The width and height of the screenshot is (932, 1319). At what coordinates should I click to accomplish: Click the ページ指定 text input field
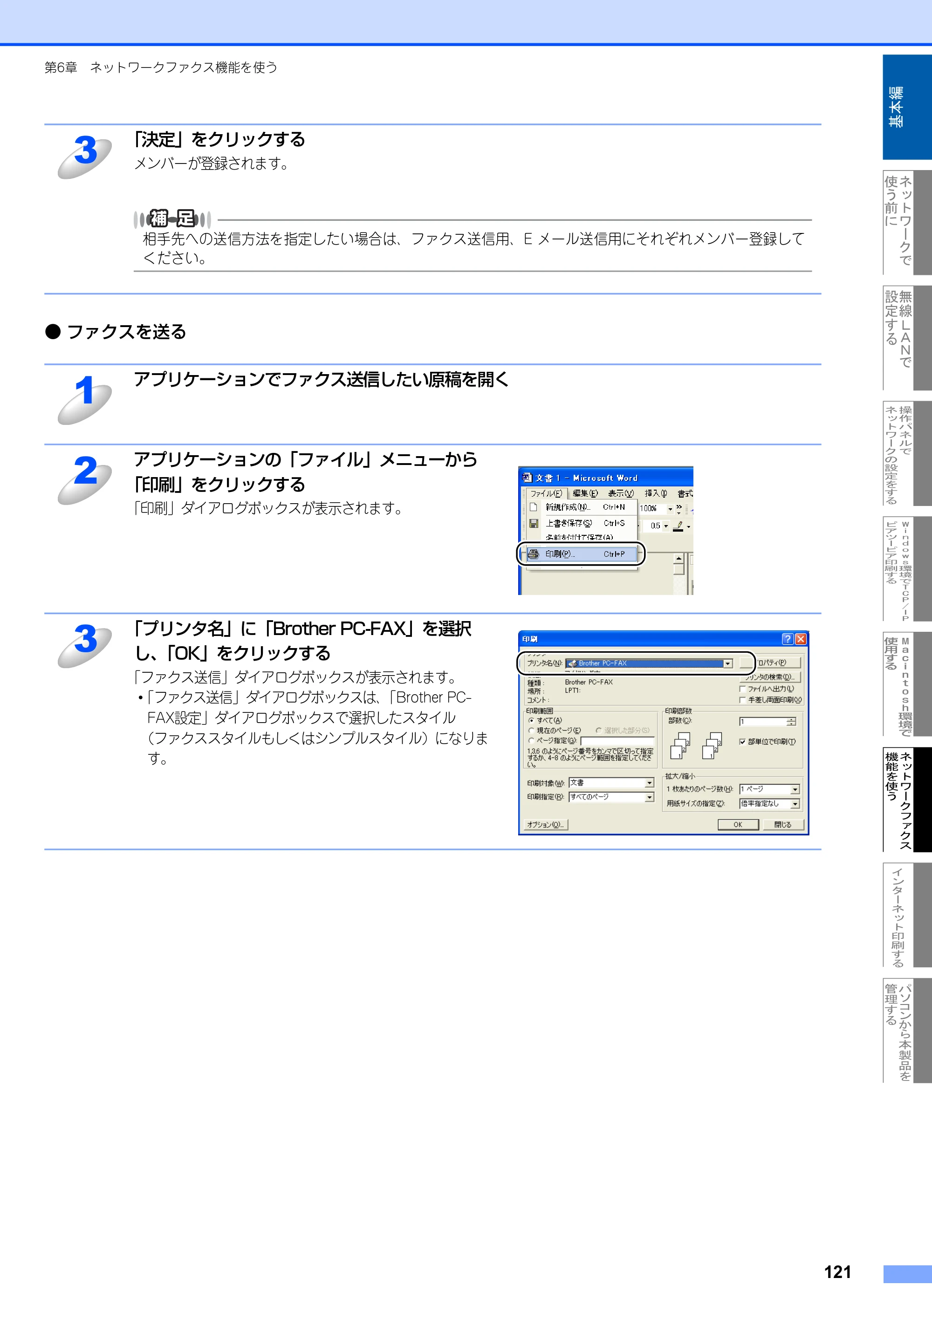point(617,741)
